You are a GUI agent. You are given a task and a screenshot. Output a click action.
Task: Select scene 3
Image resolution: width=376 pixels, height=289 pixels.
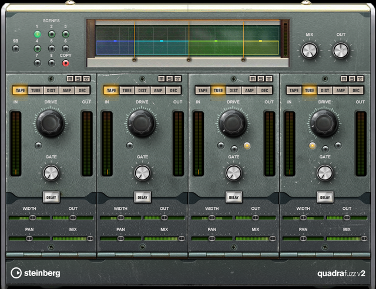65,34
